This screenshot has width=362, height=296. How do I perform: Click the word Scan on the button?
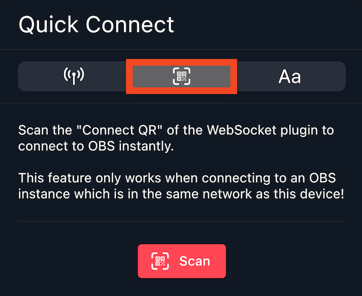pos(194,261)
